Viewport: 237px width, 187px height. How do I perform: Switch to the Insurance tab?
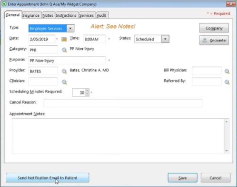point(31,15)
